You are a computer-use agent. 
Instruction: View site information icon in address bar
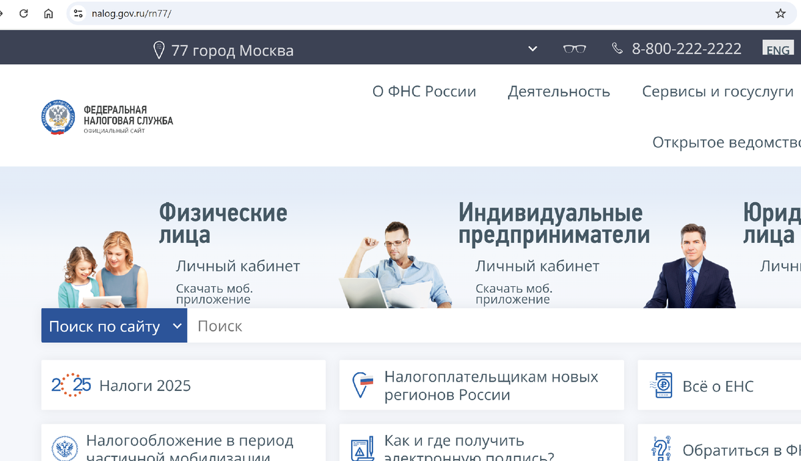(78, 13)
